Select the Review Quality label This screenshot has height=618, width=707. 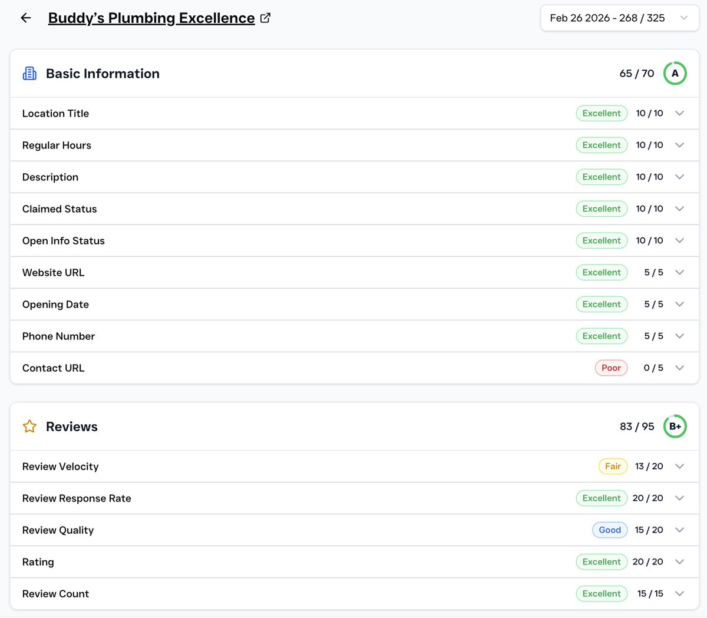[58, 530]
